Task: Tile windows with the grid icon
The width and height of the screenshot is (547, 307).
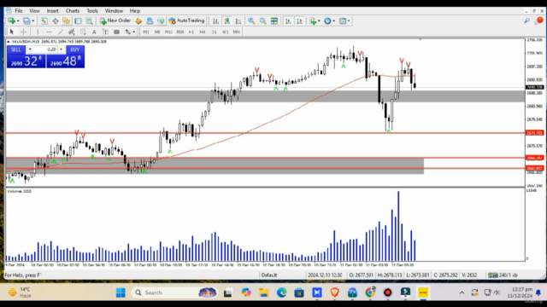Action: point(274,20)
